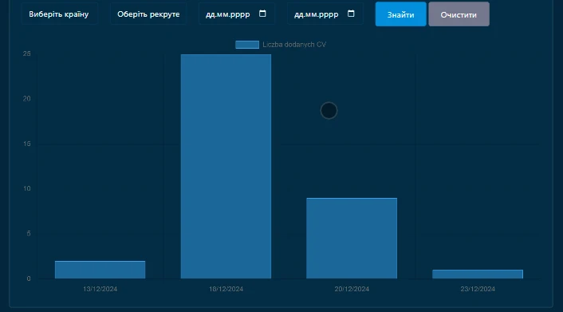The height and width of the screenshot is (312, 563).
Task: Open the Оберіть рекруте dropdown
Action: click(x=148, y=14)
